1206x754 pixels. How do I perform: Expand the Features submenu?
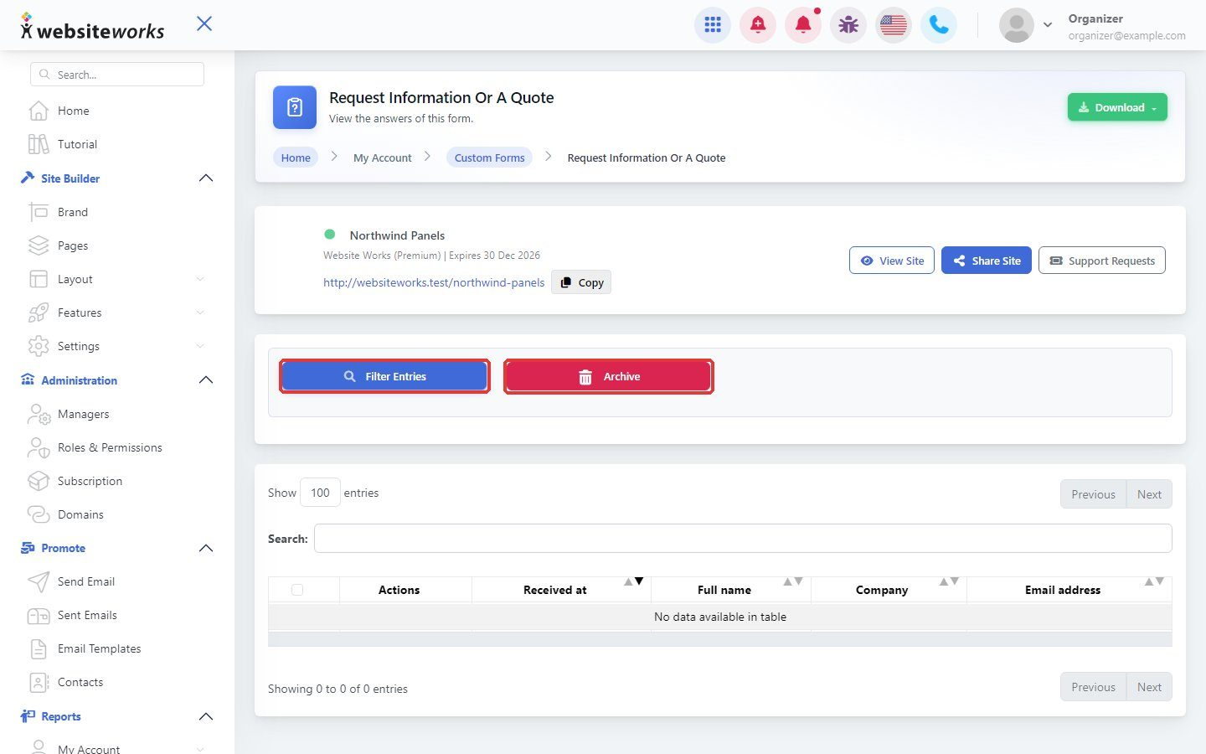tap(199, 312)
